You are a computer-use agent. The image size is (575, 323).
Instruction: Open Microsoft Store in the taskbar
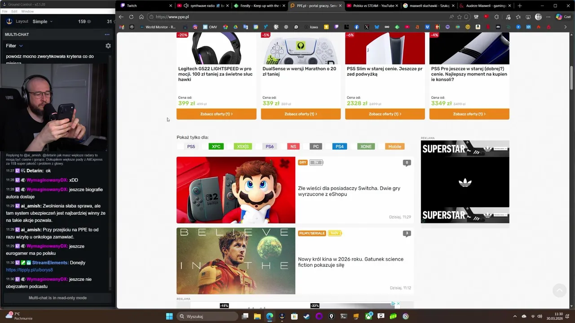tap(294, 316)
